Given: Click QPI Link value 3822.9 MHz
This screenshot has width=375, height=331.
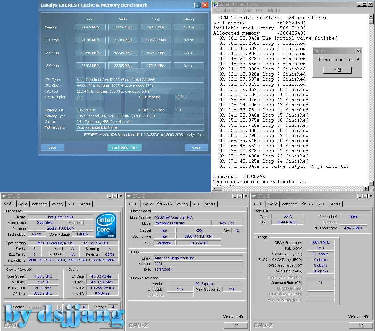Looking at the screenshot, I should pos(43,294).
